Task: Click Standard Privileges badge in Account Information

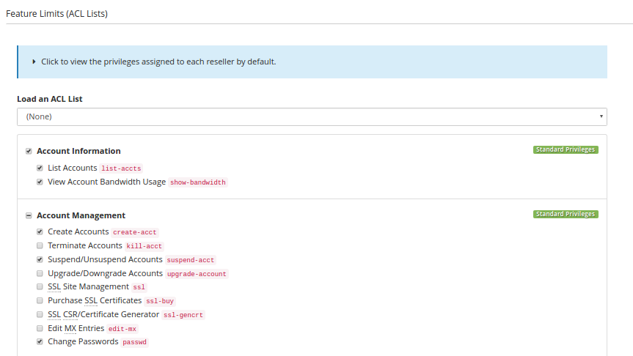Action: 565,150
